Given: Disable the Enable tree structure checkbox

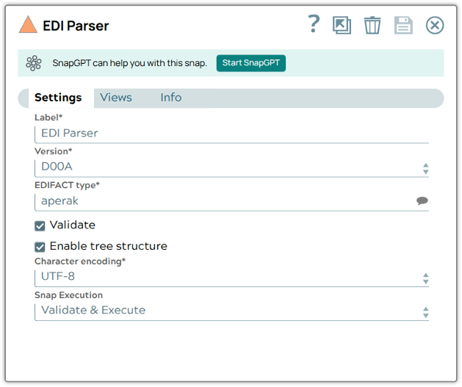Looking at the screenshot, I should tap(40, 247).
